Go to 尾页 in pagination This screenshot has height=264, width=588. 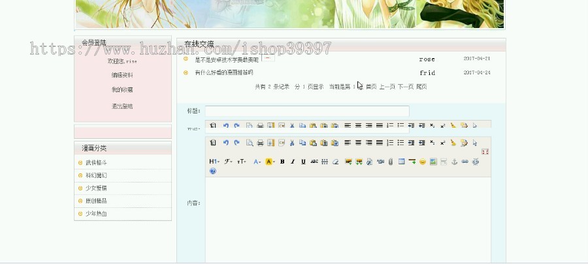[421, 87]
